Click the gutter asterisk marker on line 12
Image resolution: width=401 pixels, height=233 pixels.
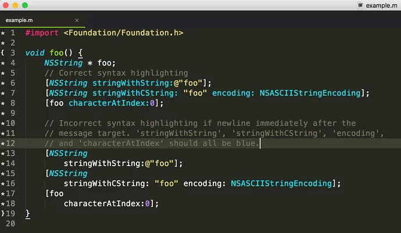[x=3, y=144]
